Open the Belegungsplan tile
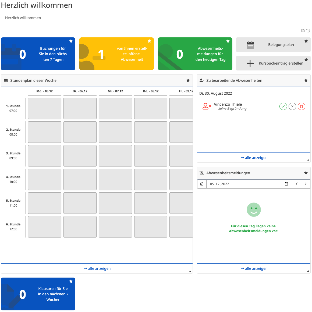312x312 pixels. point(273,45)
